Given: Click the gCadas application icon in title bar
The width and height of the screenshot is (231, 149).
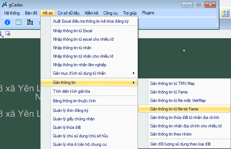Looking at the screenshot, I should (x=4, y=5).
